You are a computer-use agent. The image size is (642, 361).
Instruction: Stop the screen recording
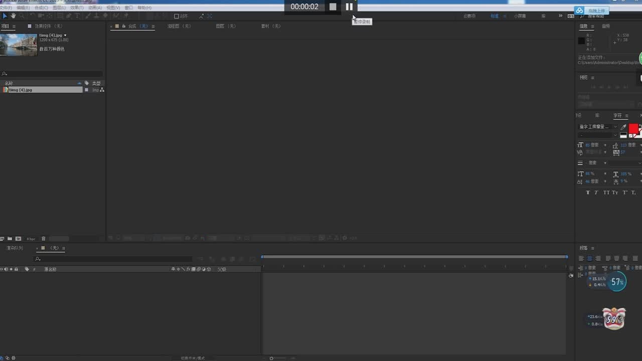tap(333, 7)
